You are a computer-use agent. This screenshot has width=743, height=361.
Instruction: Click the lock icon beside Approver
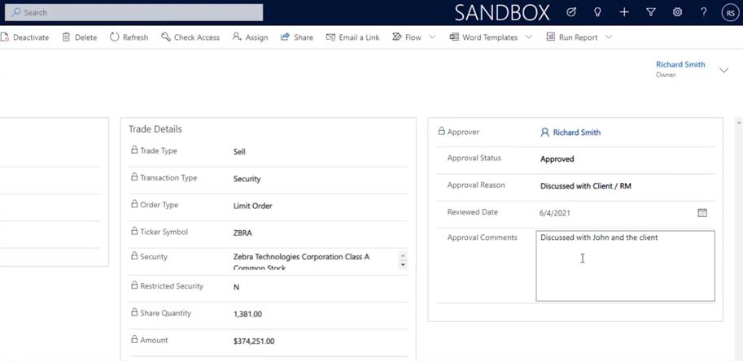pyautogui.click(x=441, y=131)
